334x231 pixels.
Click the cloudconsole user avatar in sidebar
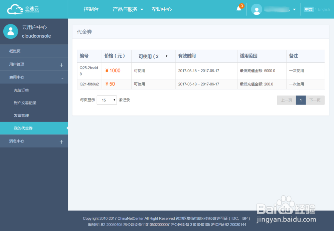tap(10, 31)
